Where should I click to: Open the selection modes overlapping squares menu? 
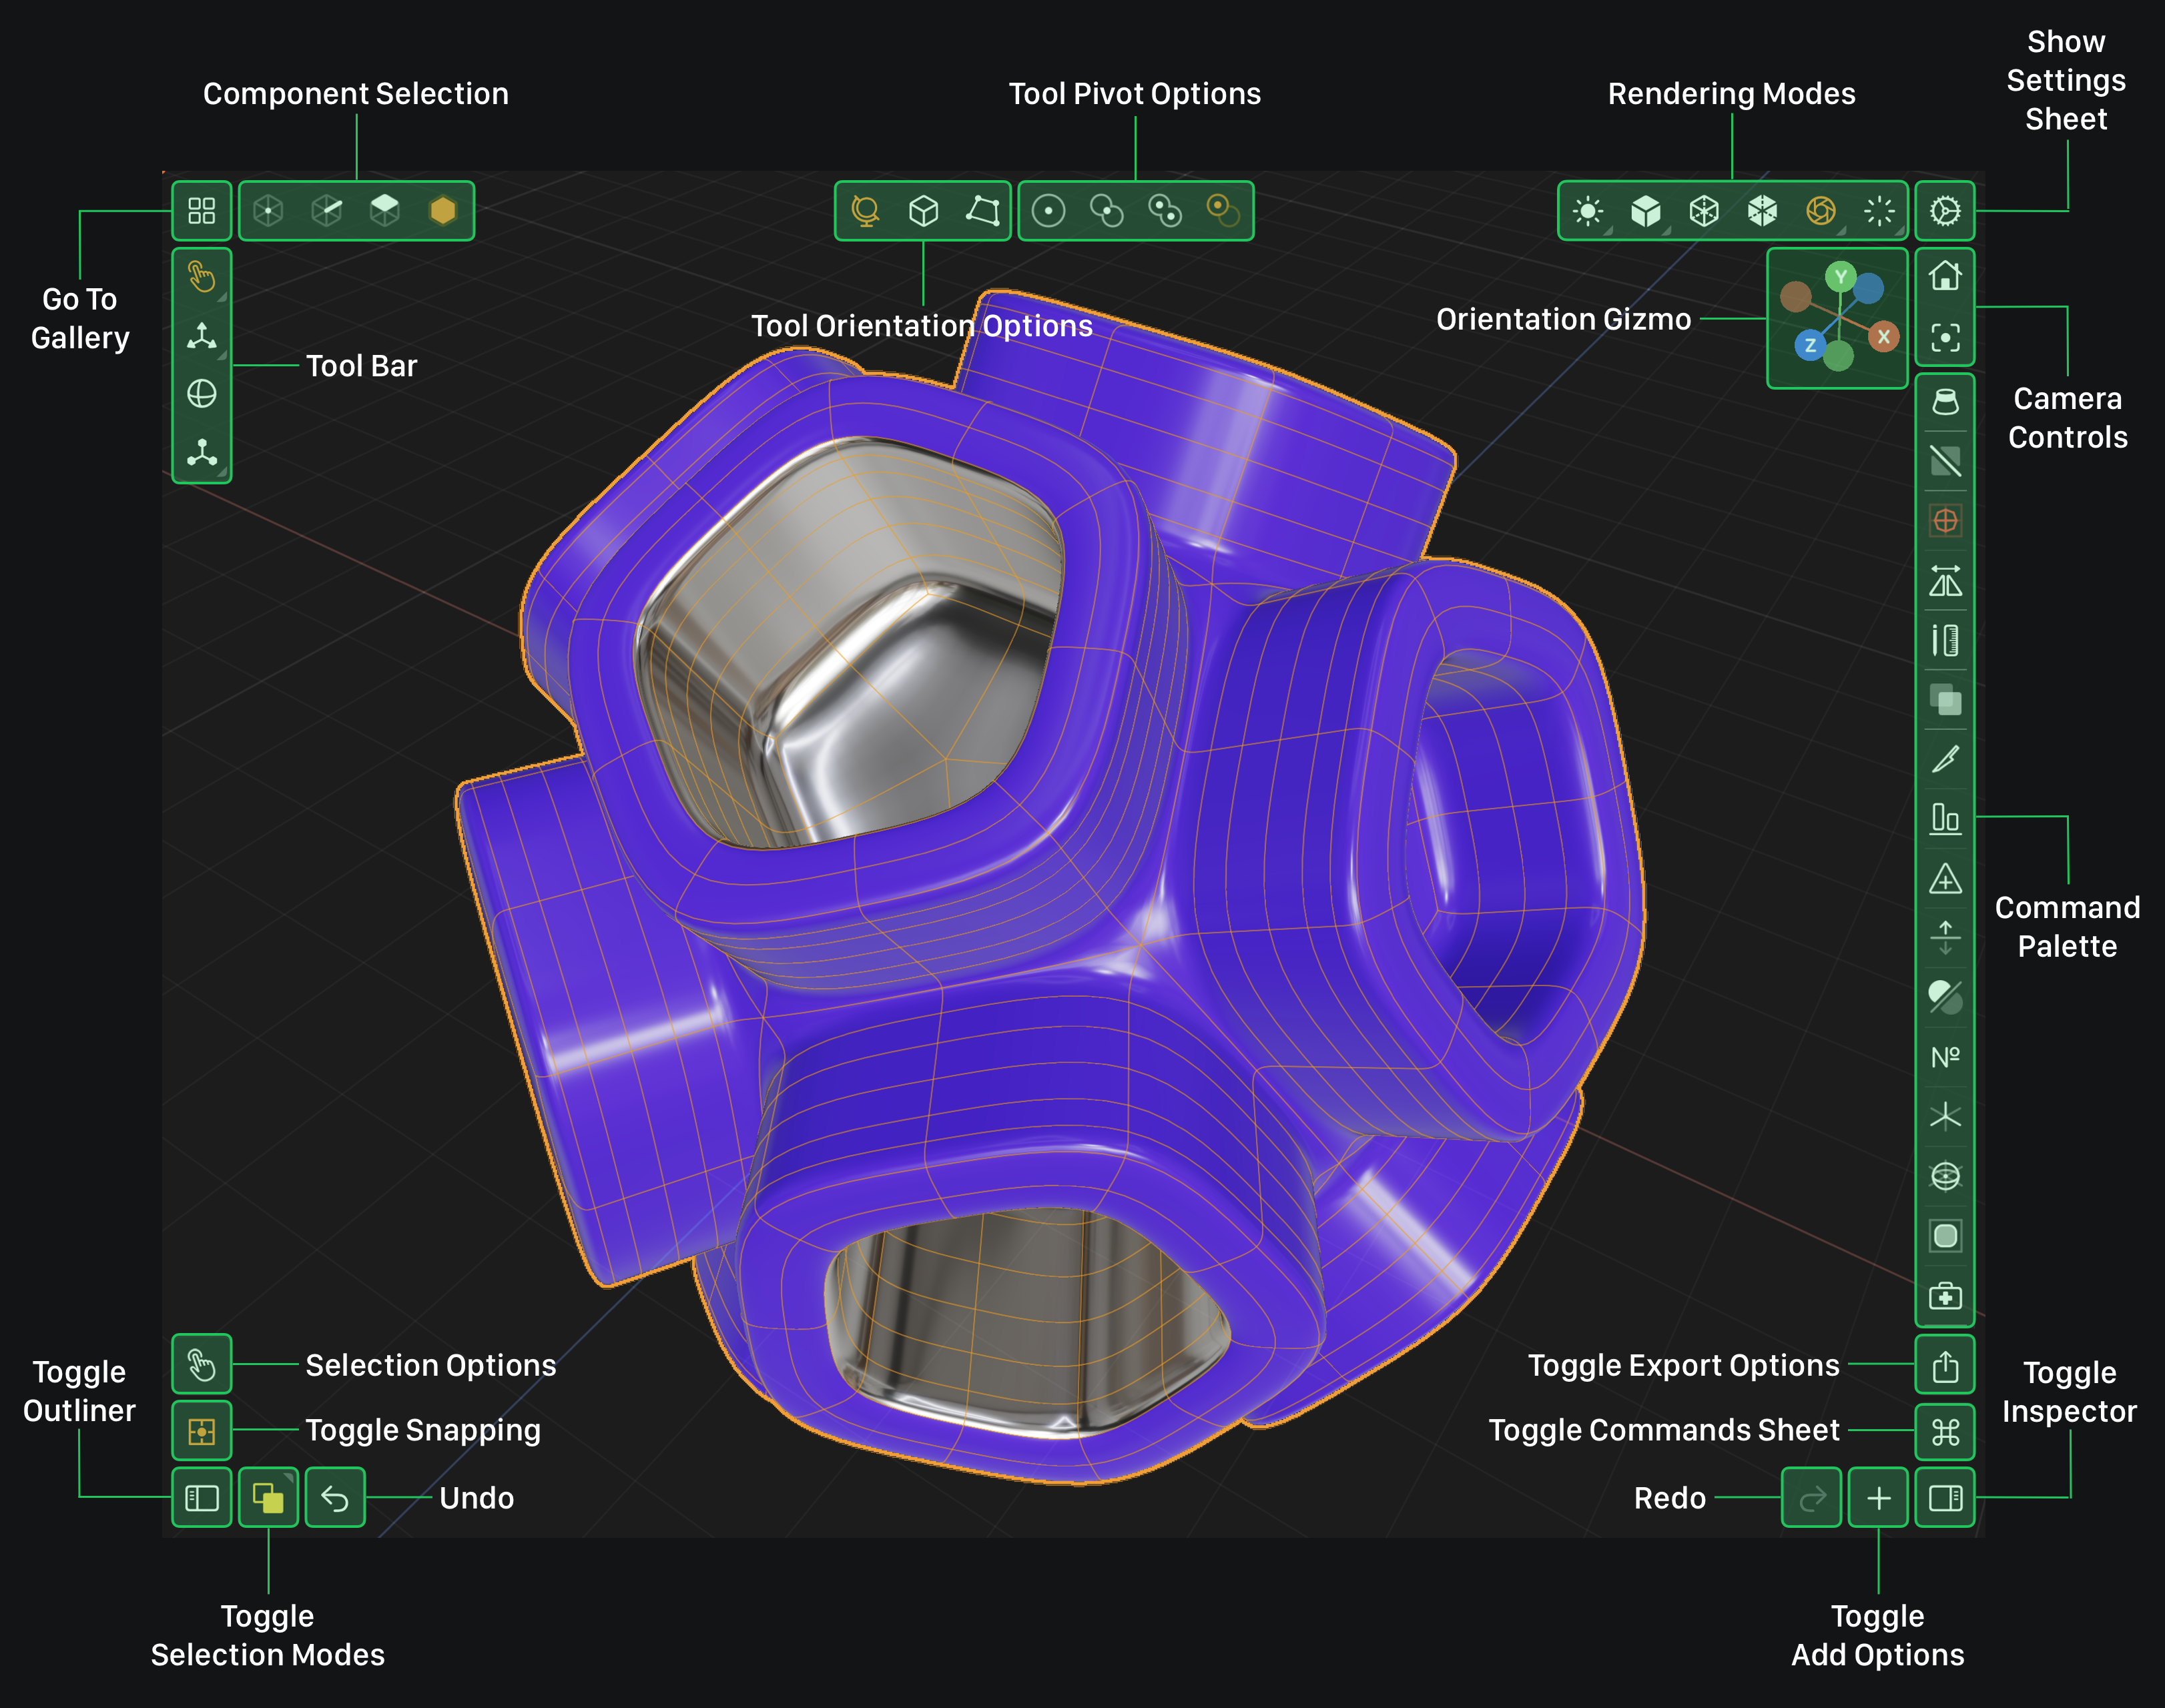268,1497
